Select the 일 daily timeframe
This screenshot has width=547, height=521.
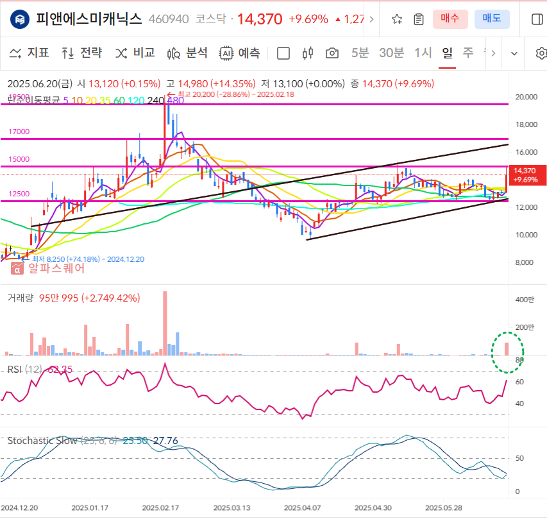447,53
